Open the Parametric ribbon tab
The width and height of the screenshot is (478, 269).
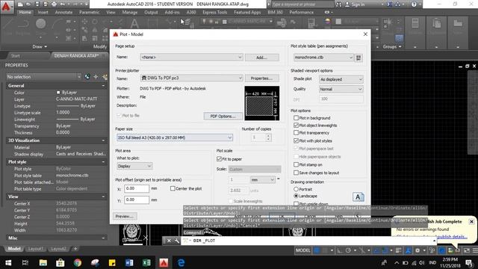(89, 13)
